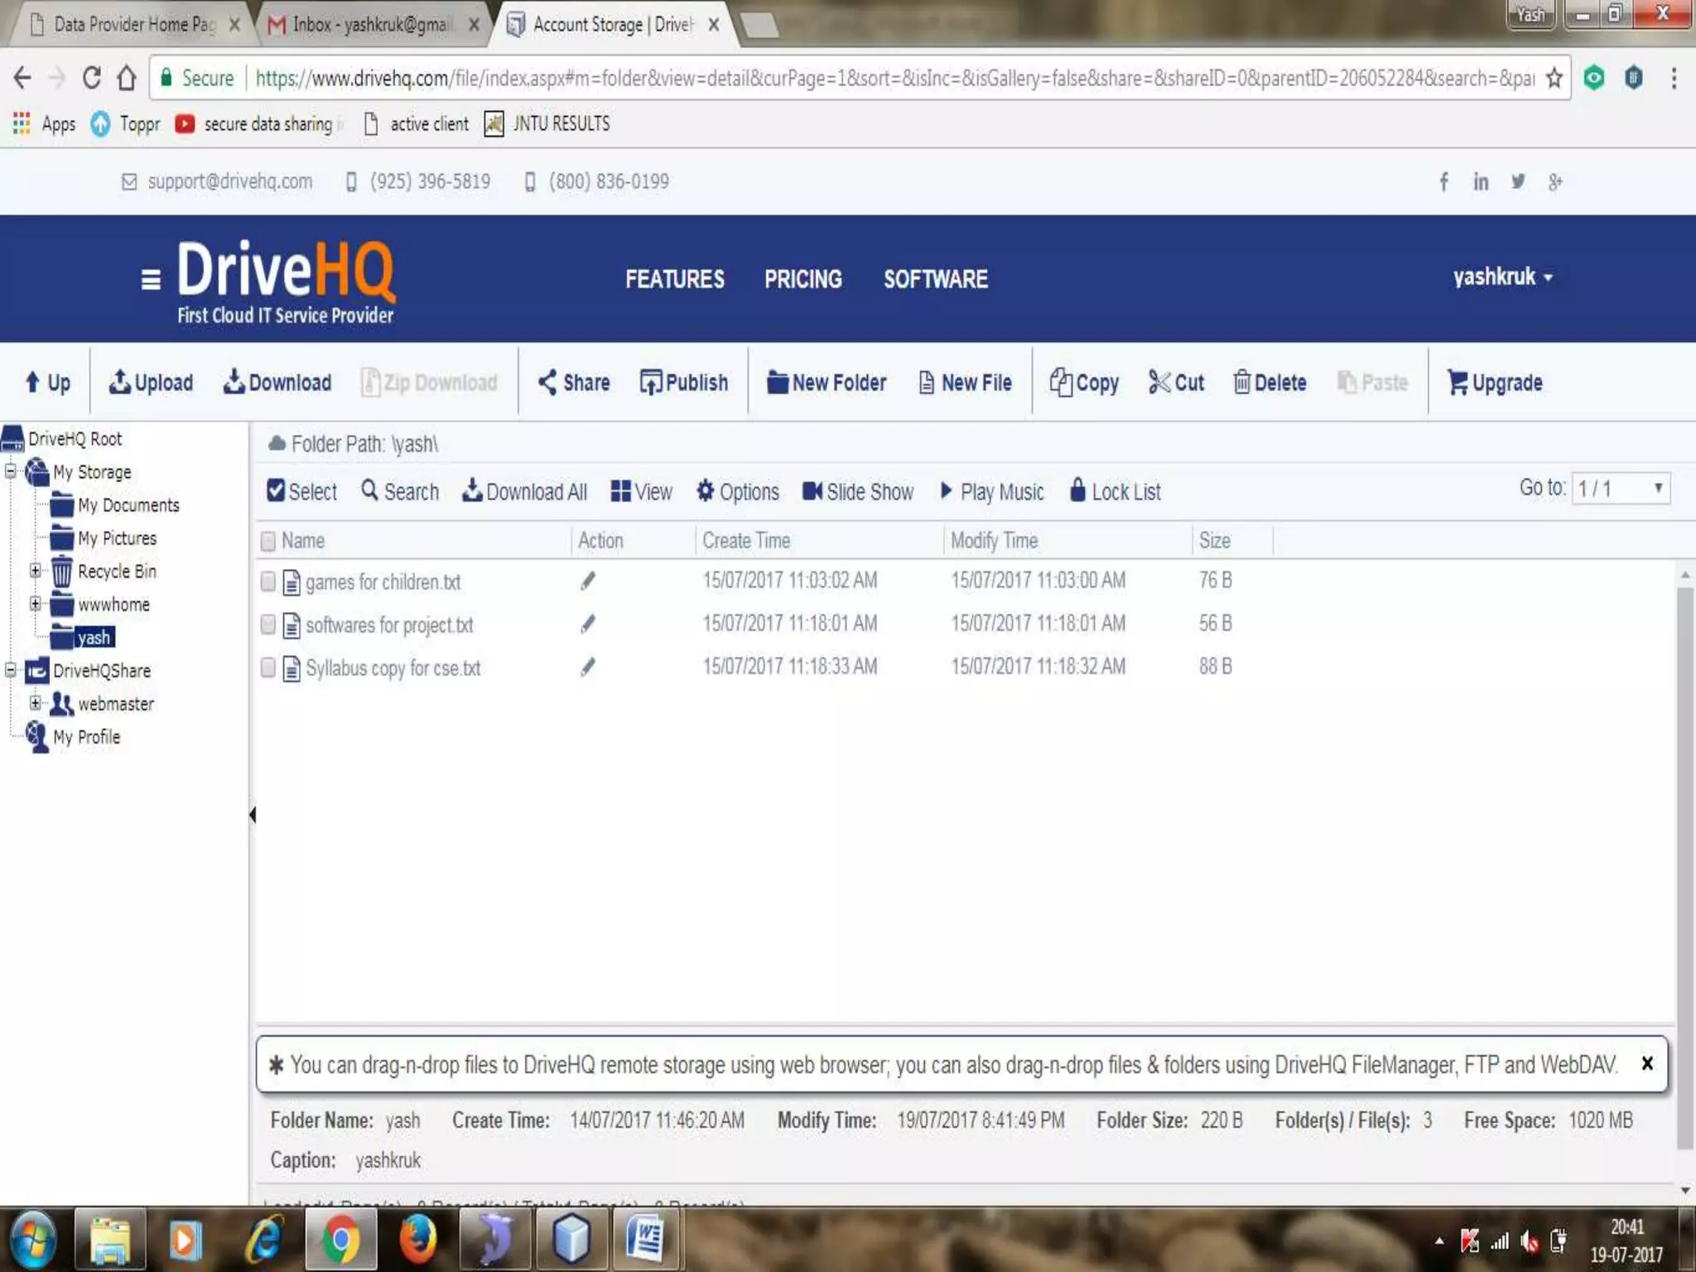Open the Go to page dropdown
This screenshot has width=1696, height=1272.
[x=1620, y=488]
